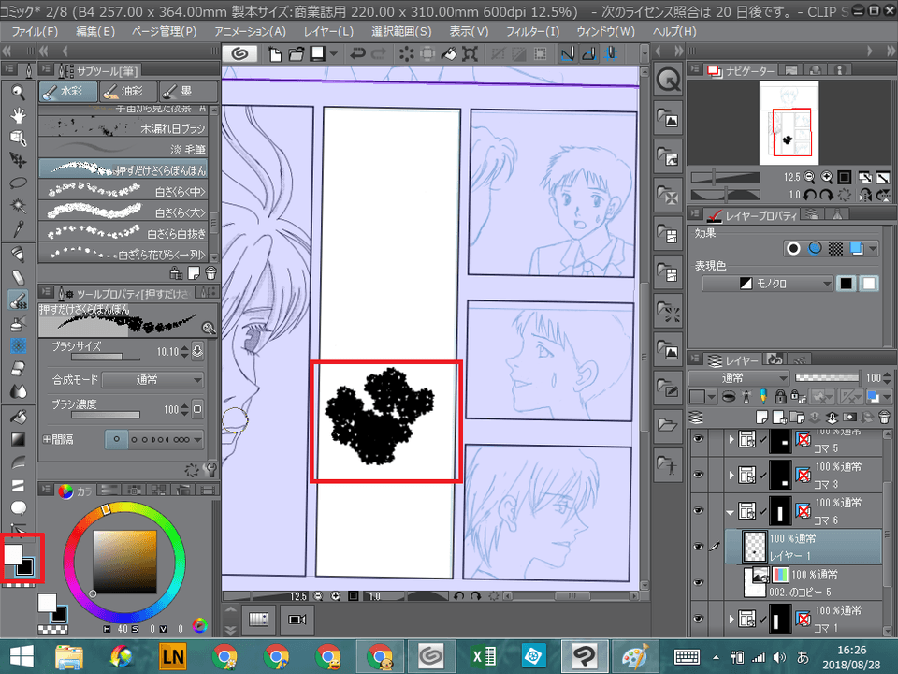Select the 白さくら〈大〉 brush
The image size is (898, 674).
pos(122,211)
